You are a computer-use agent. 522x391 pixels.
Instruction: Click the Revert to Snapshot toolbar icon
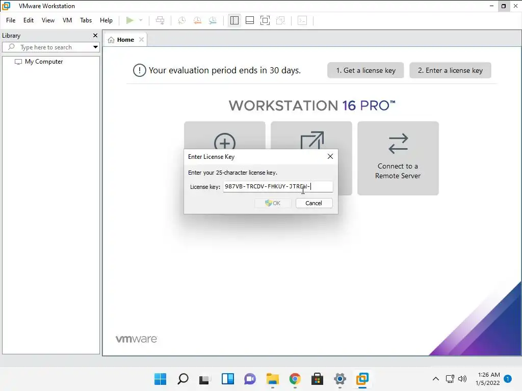click(197, 20)
